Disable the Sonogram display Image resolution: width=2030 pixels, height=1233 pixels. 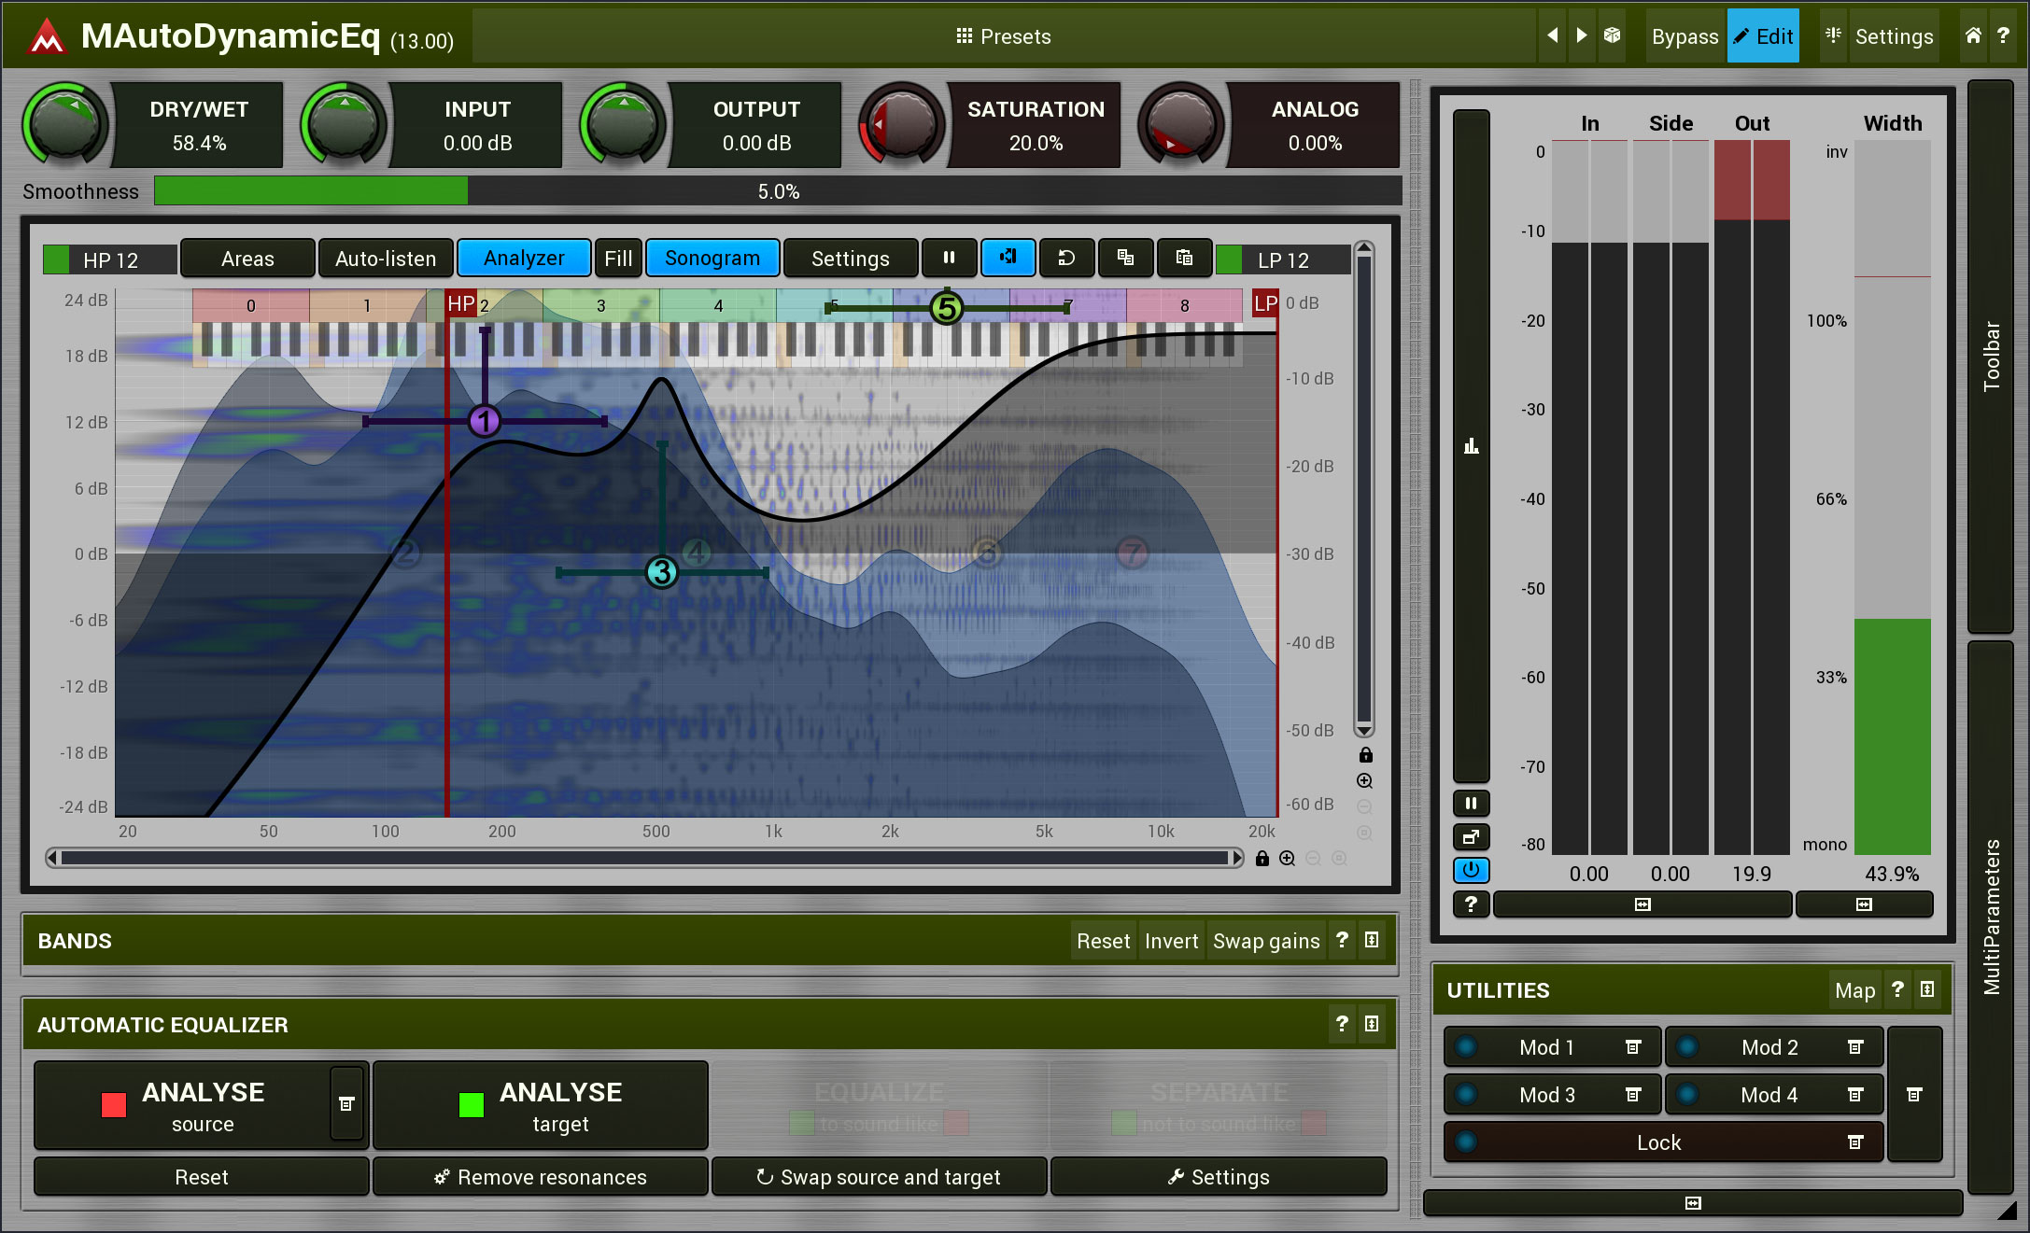click(x=712, y=259)
